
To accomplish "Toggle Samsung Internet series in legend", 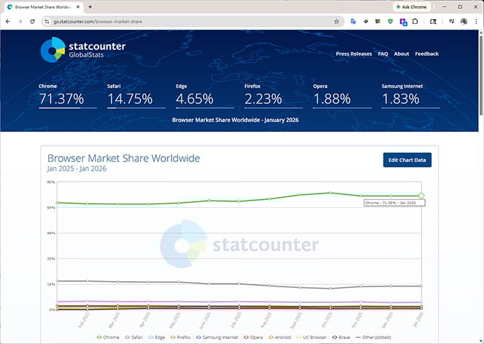I will [217, 337].
